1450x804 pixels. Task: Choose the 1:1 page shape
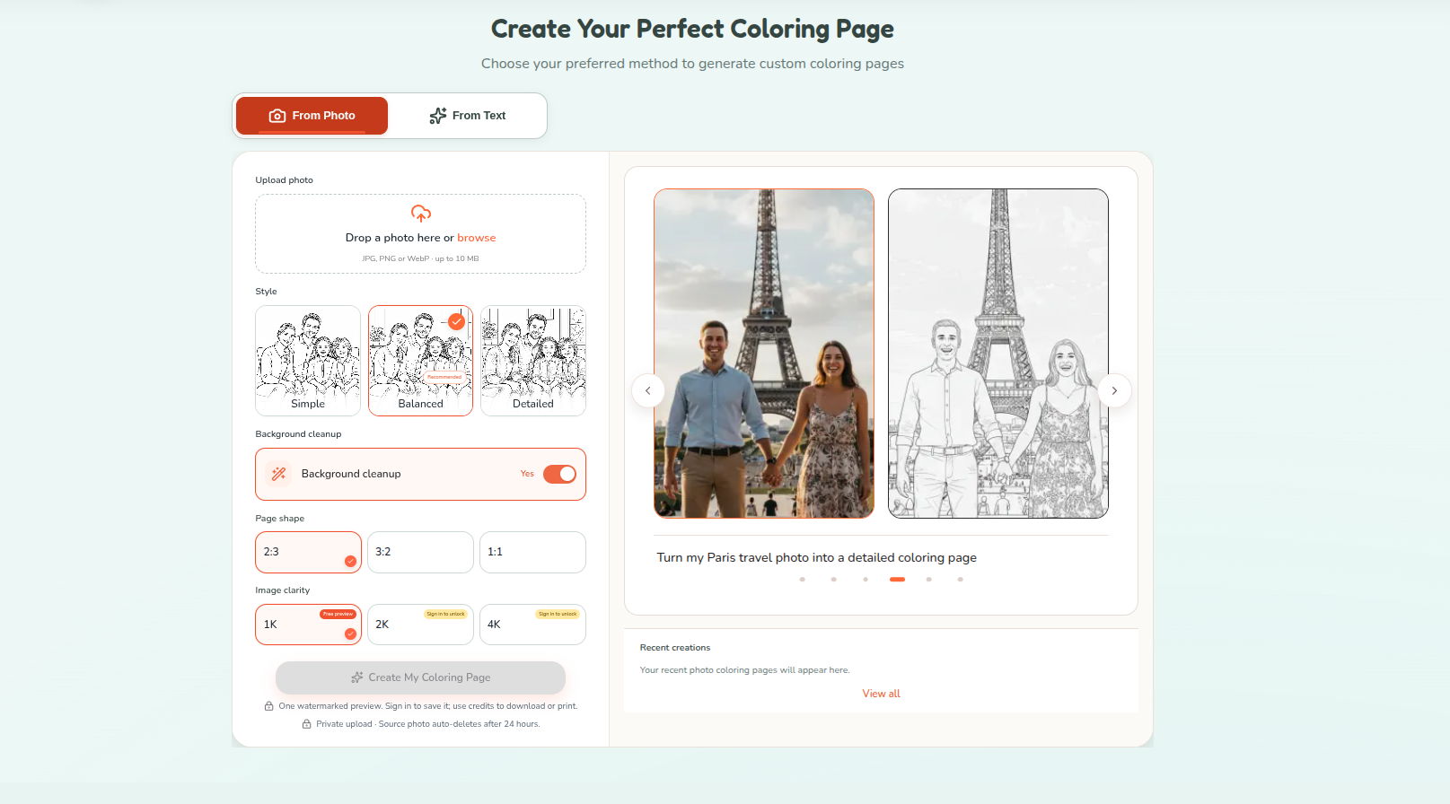(533, 552)
